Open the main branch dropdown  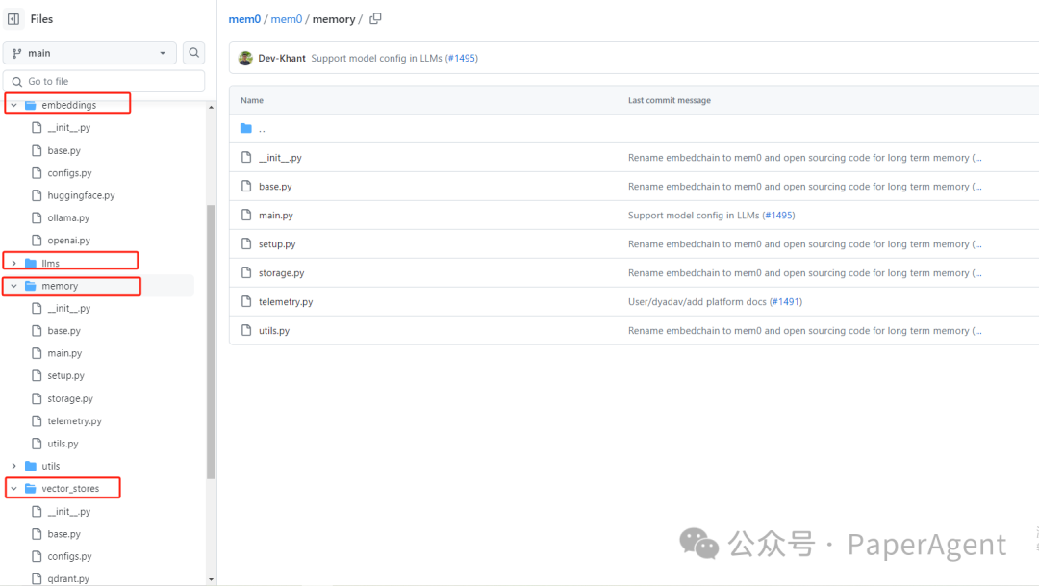pyautogui.click(x=89, y=53)
